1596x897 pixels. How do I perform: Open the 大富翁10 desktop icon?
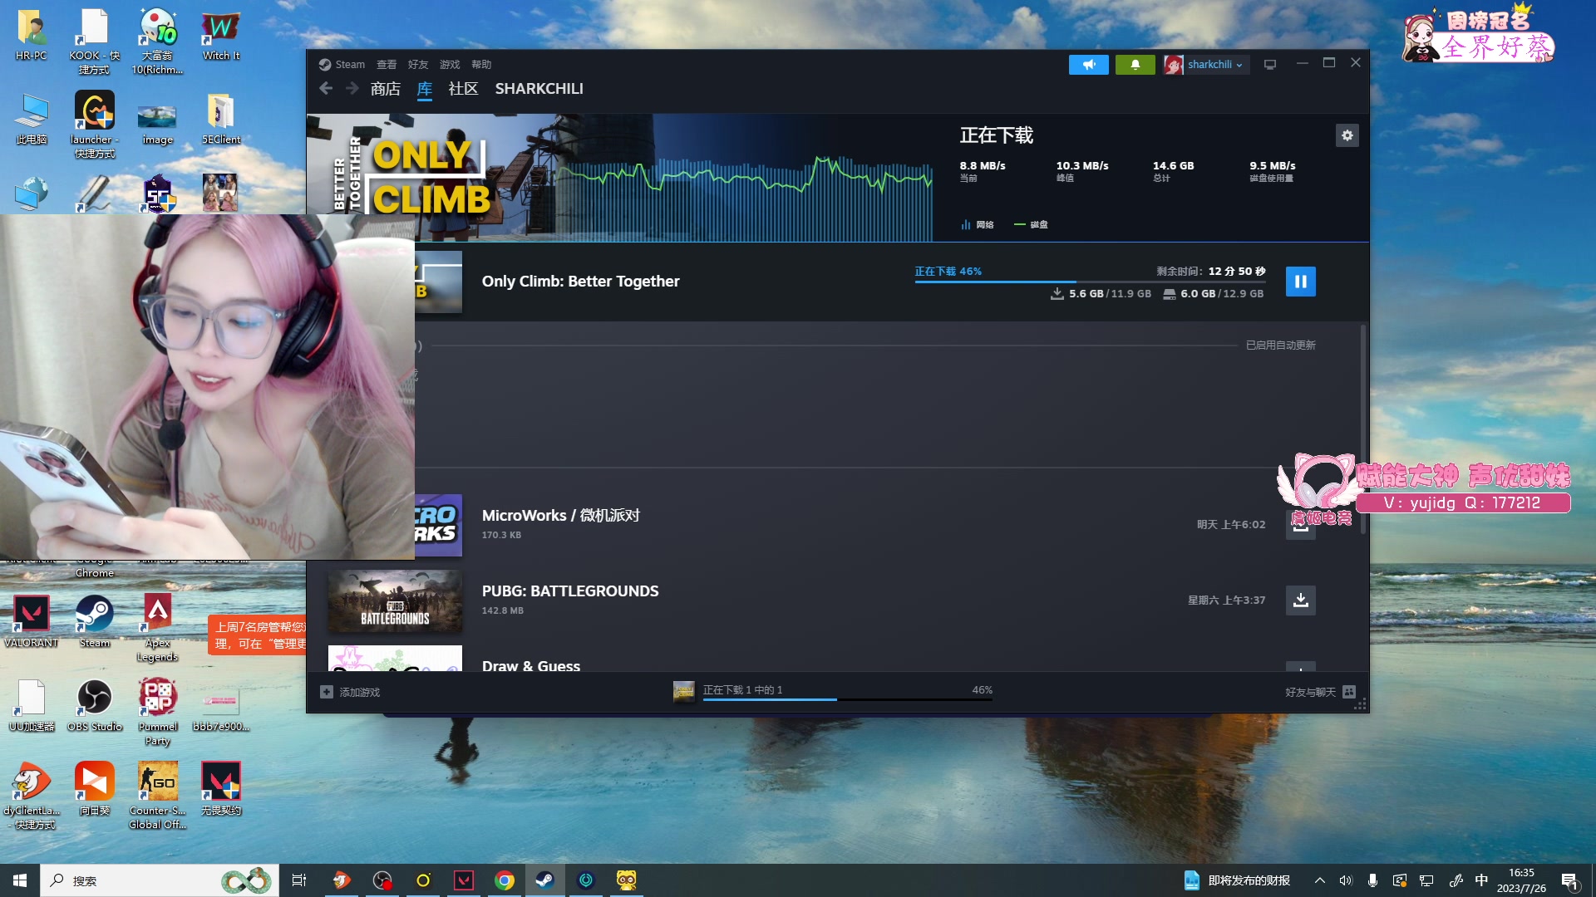(157, 40)
